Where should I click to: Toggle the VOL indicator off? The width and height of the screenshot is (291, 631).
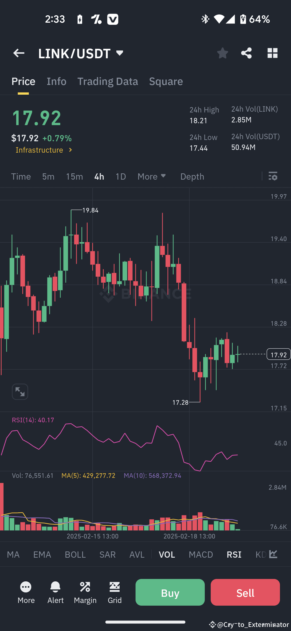pos(167,554)
